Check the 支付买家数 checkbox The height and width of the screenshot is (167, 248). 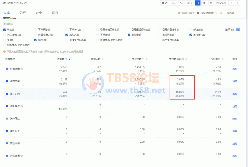[x=160, y=35]
